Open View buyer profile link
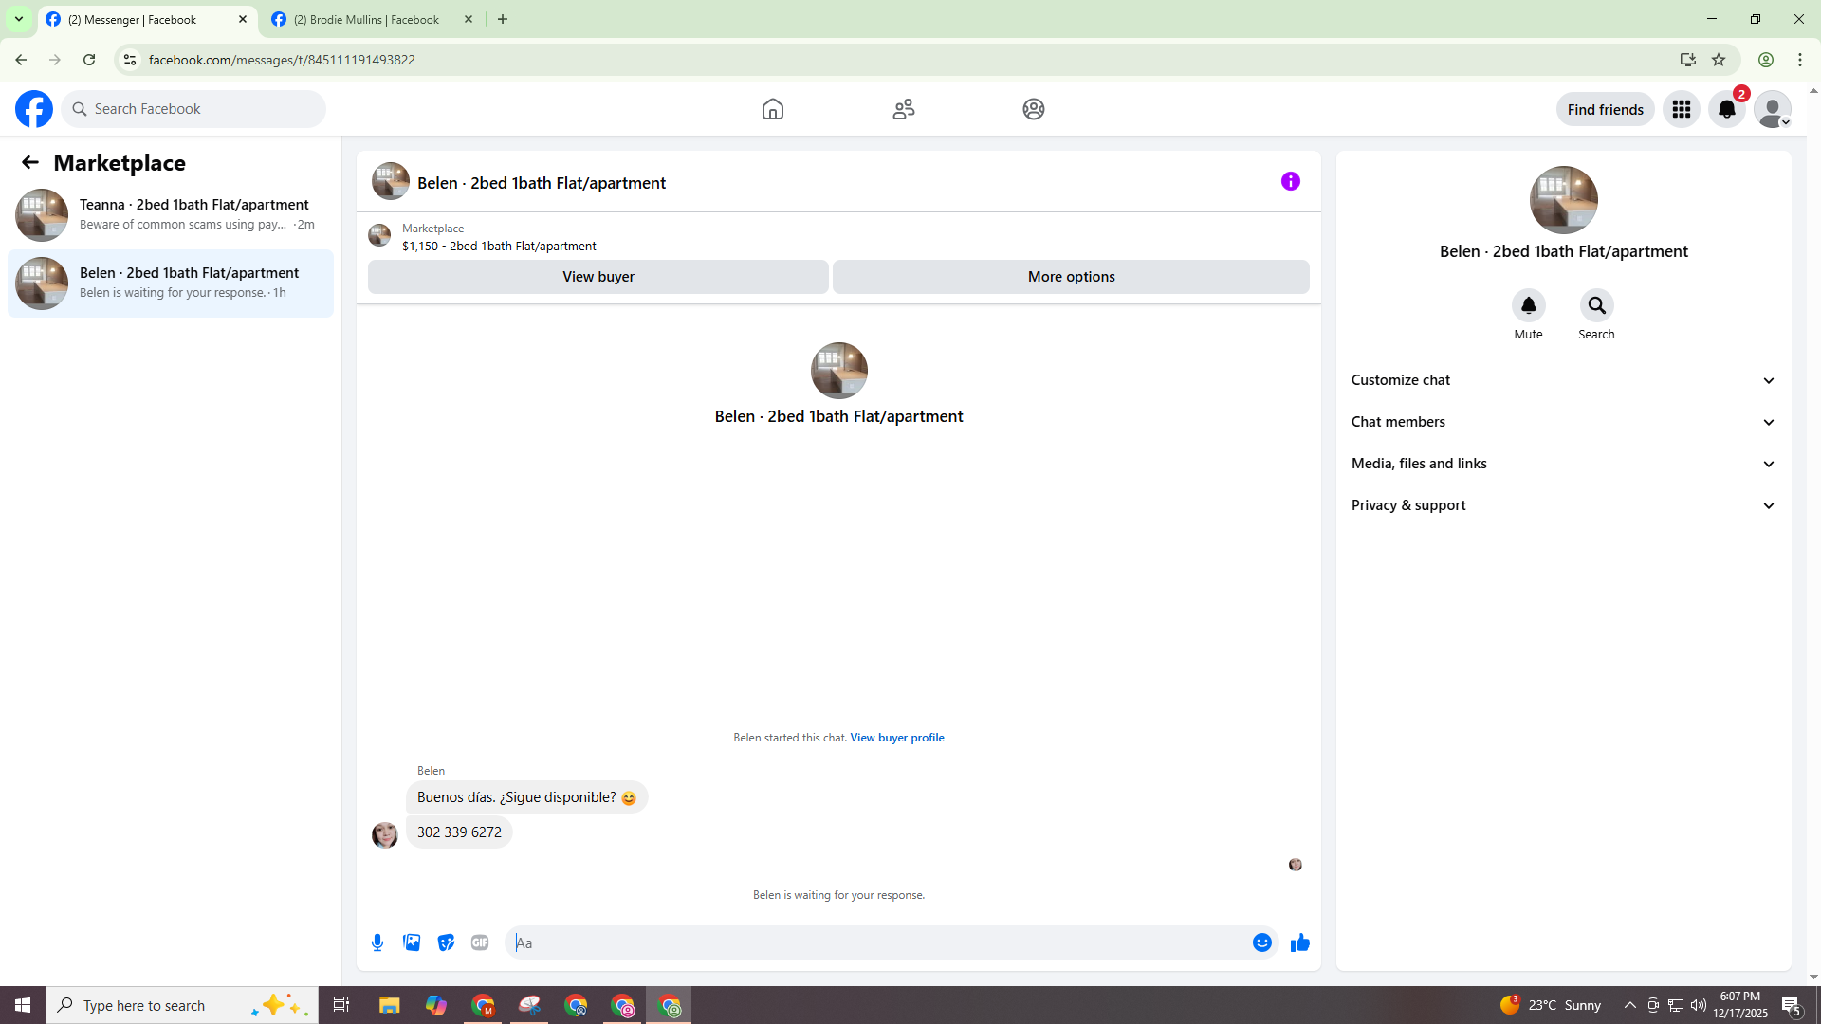The image size is (1821, 1024). (896, 738)
